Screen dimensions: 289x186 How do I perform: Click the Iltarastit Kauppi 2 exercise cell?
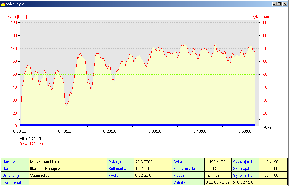[x=67, y=168]
